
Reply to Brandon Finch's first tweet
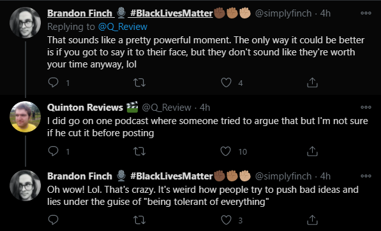coord(53,83)
